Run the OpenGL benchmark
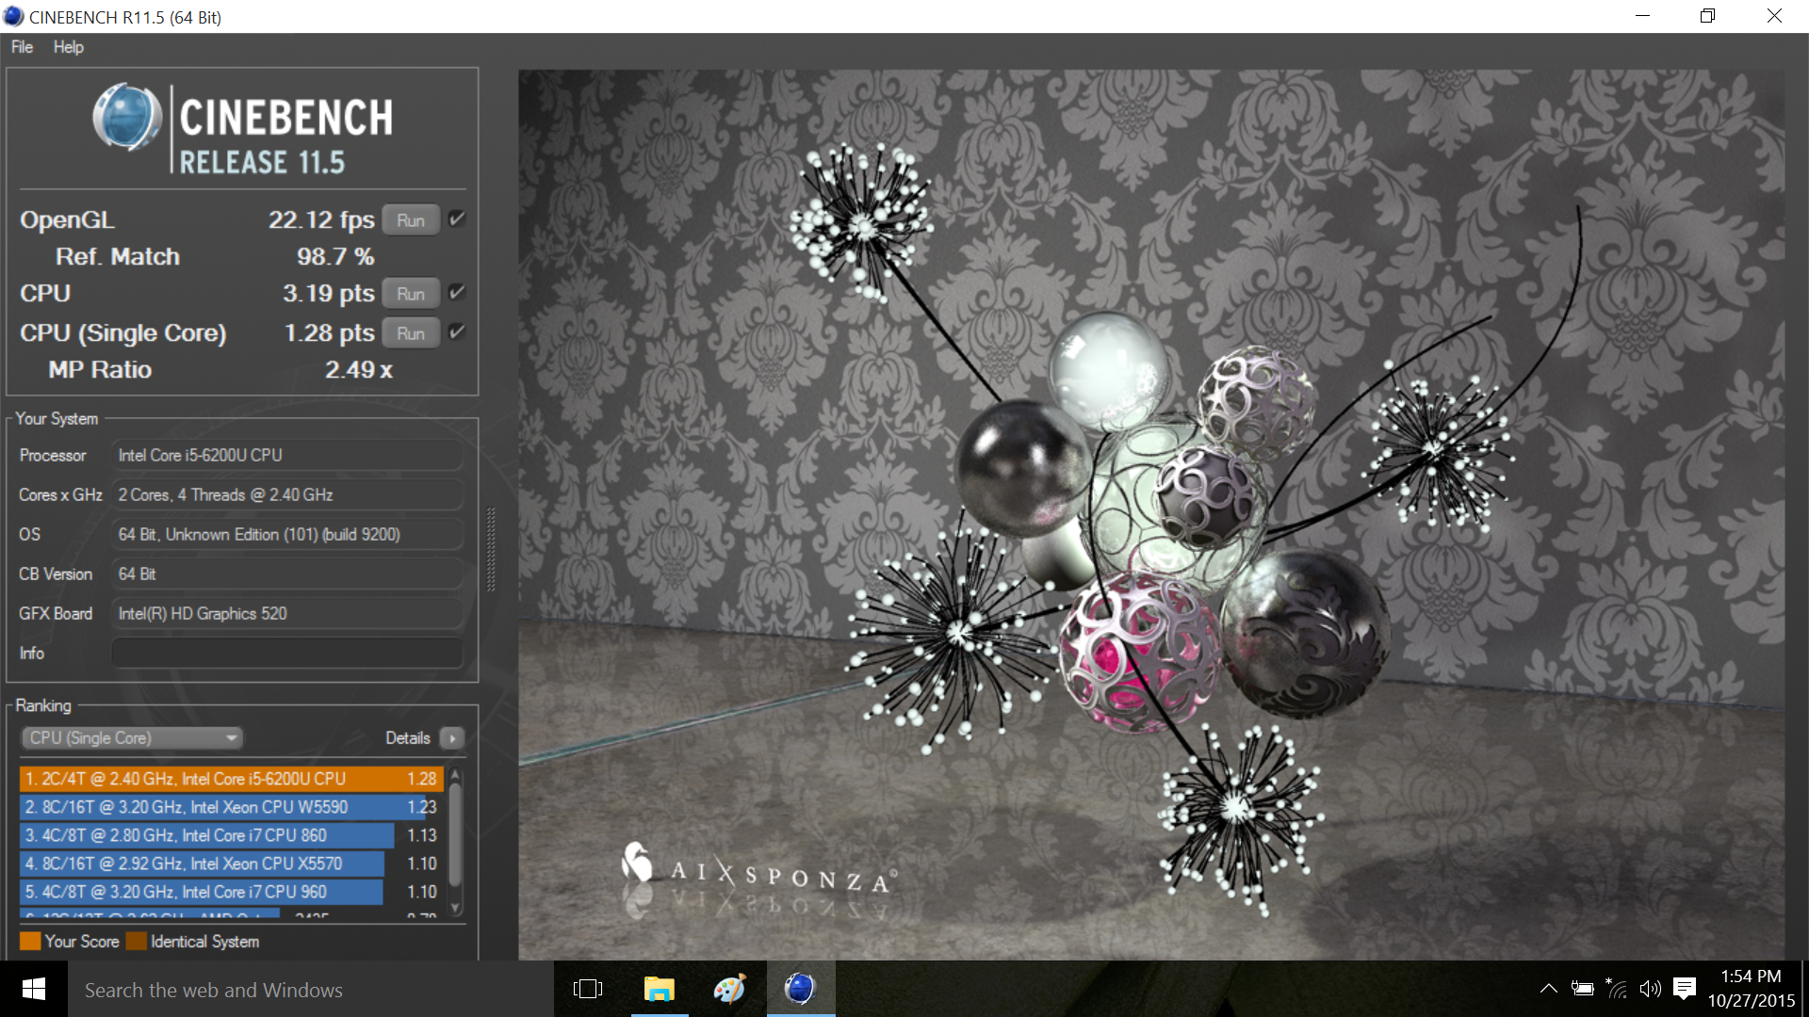The image size is (1809, 1017). (x=411, y=220)
